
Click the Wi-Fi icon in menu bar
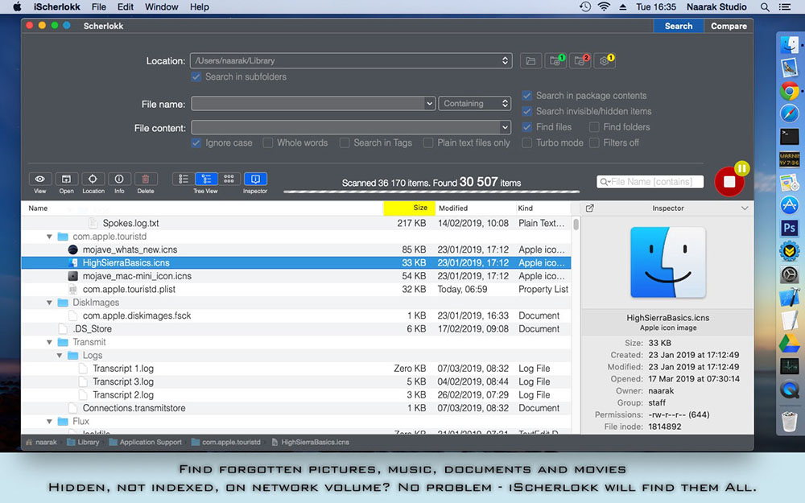605,7
